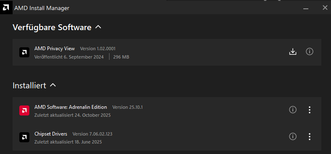Click the AMD Privacy View icon
The width and height of the screenshot is (331, 154).
click(x=24, y=52)
